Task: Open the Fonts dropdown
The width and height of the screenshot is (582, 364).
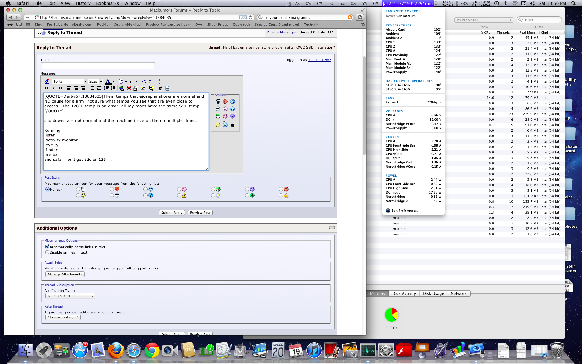Action: click(x=70, y=81)
